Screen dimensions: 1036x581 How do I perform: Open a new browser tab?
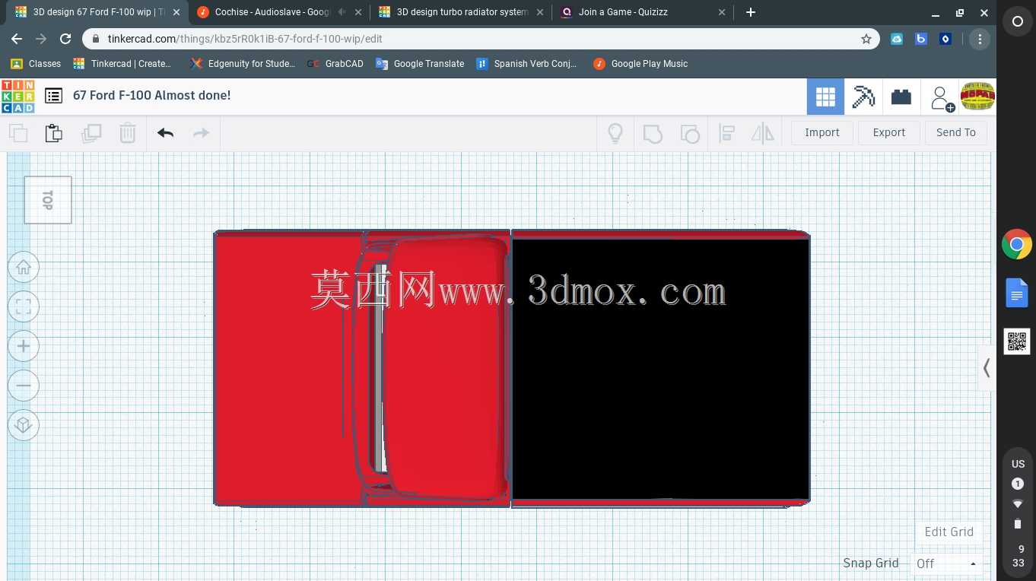751,12
